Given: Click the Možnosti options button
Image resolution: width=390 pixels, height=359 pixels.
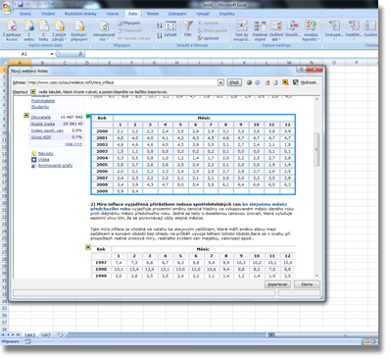Looking at the screenshot, I should pyautogui.click(x=309, y=82).
